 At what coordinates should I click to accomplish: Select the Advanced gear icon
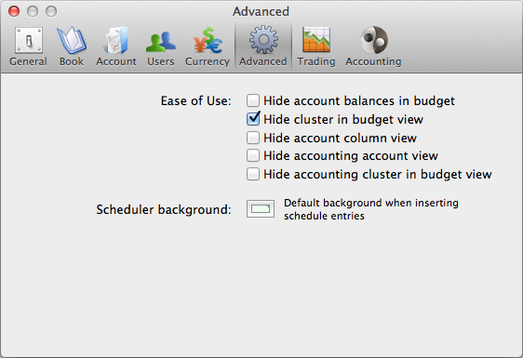pos(263,40)
